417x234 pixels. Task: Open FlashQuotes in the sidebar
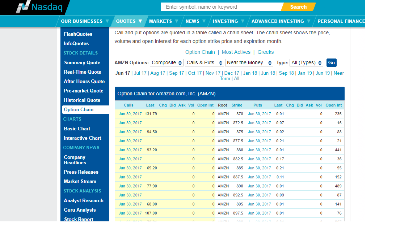pyautogui.click(x=78, y=34)
